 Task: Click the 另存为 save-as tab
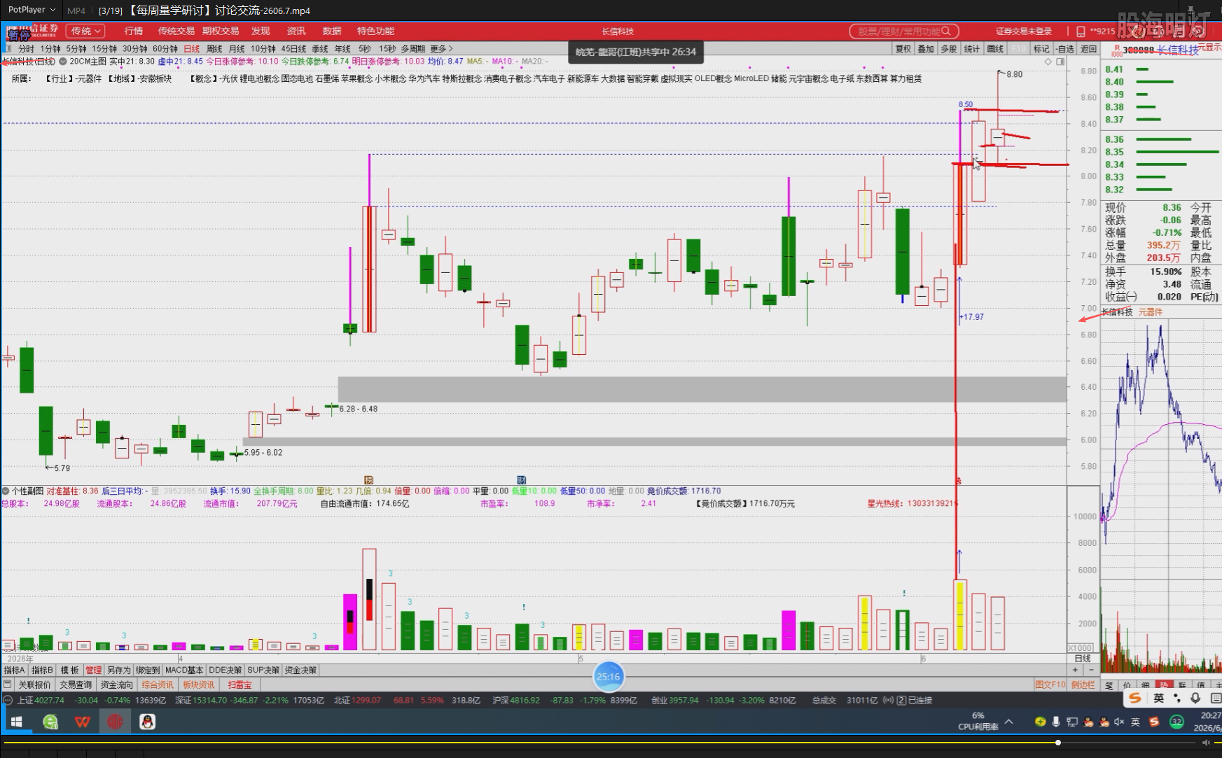tap(119, 671)
